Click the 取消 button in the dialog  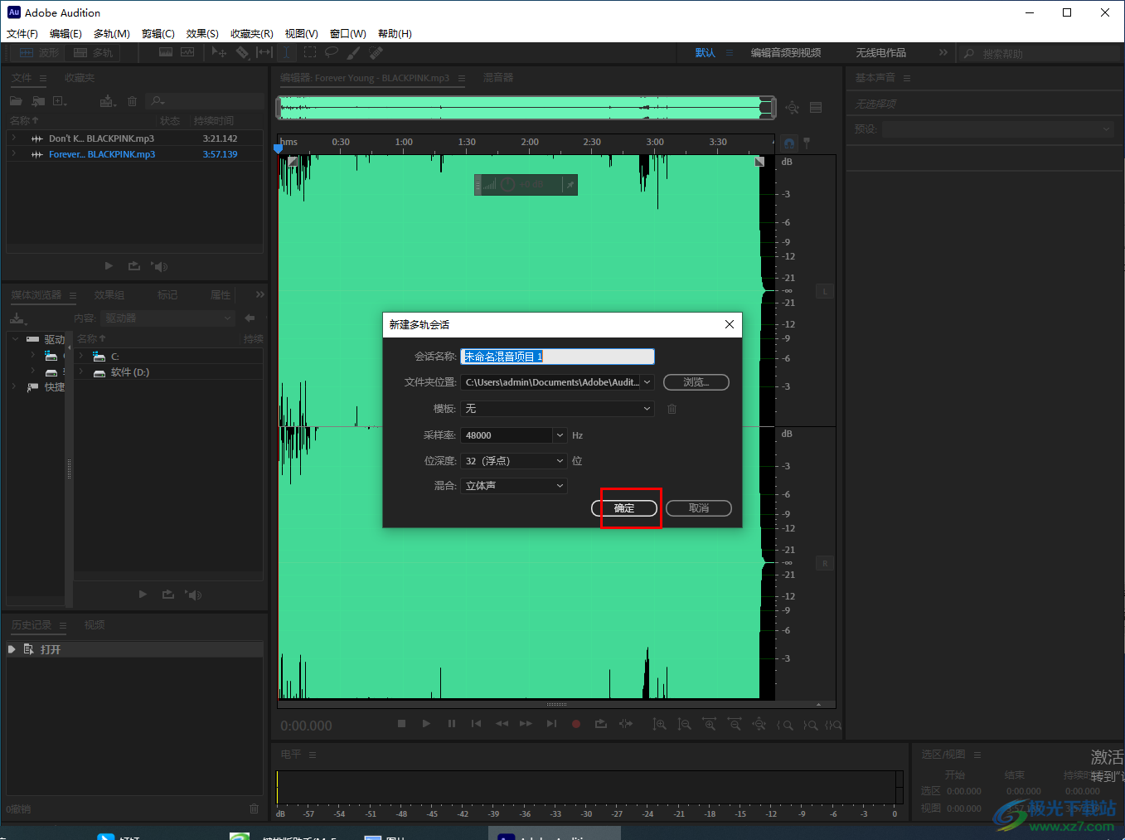coord(699,508)
